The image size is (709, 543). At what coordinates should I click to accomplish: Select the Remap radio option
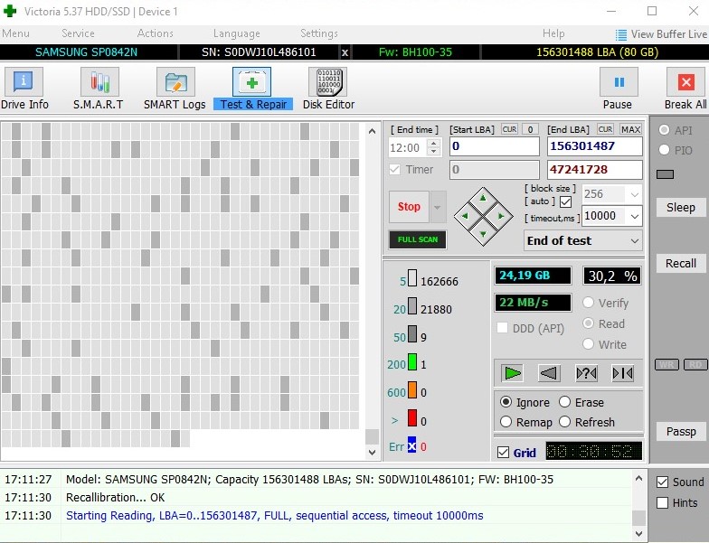click(x=507, y=422)
